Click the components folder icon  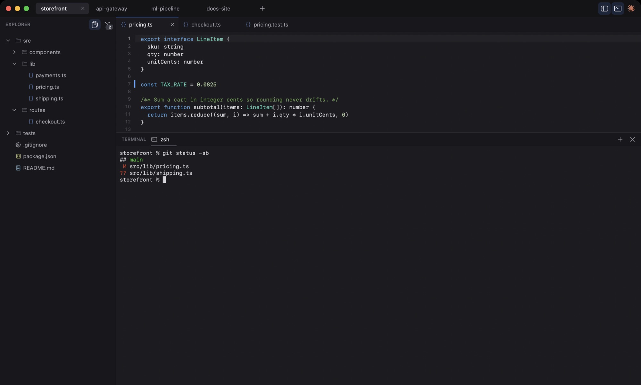(24, 52)
